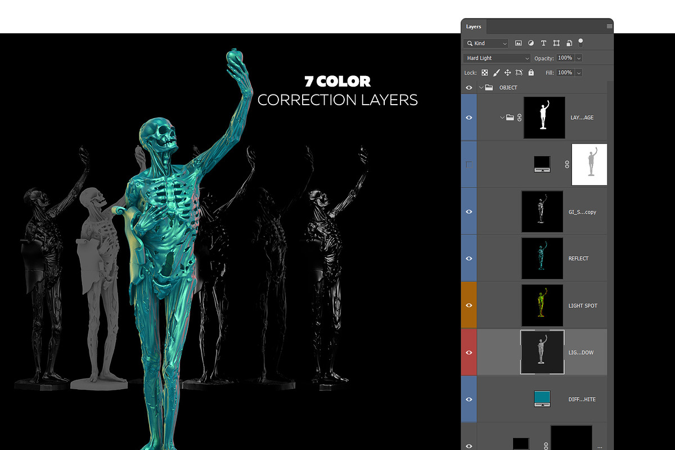Select the REFLECT layer thumbnail
Viewport: 675px width, 450px height.
542,258
